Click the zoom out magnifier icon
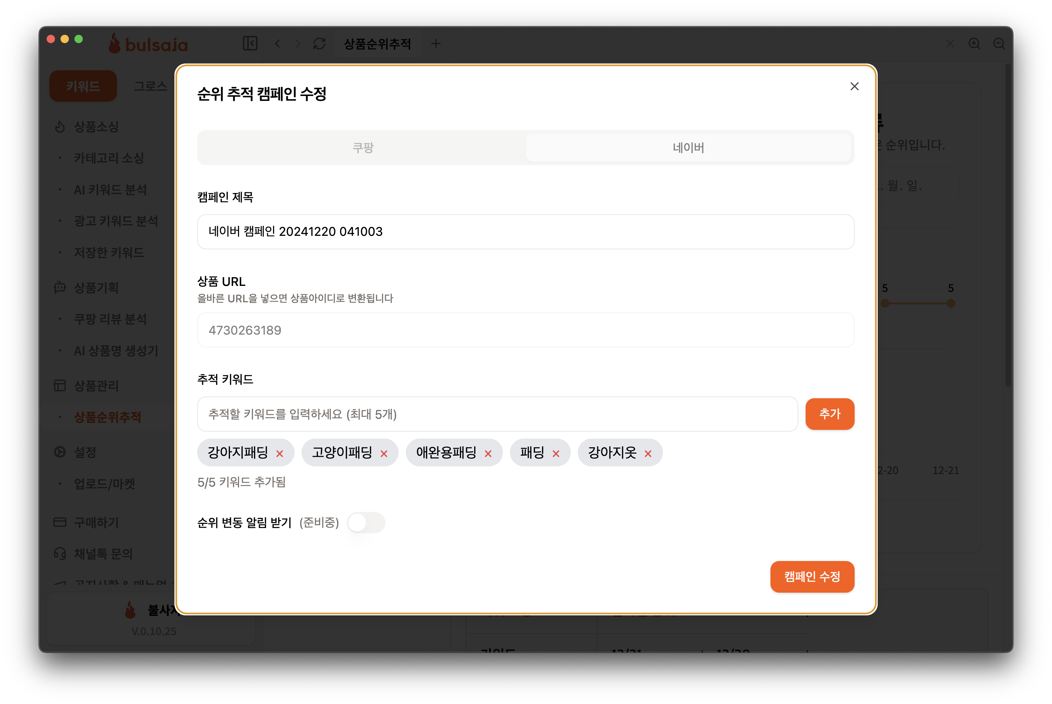 pyautogui.click(x=999, y=43)
